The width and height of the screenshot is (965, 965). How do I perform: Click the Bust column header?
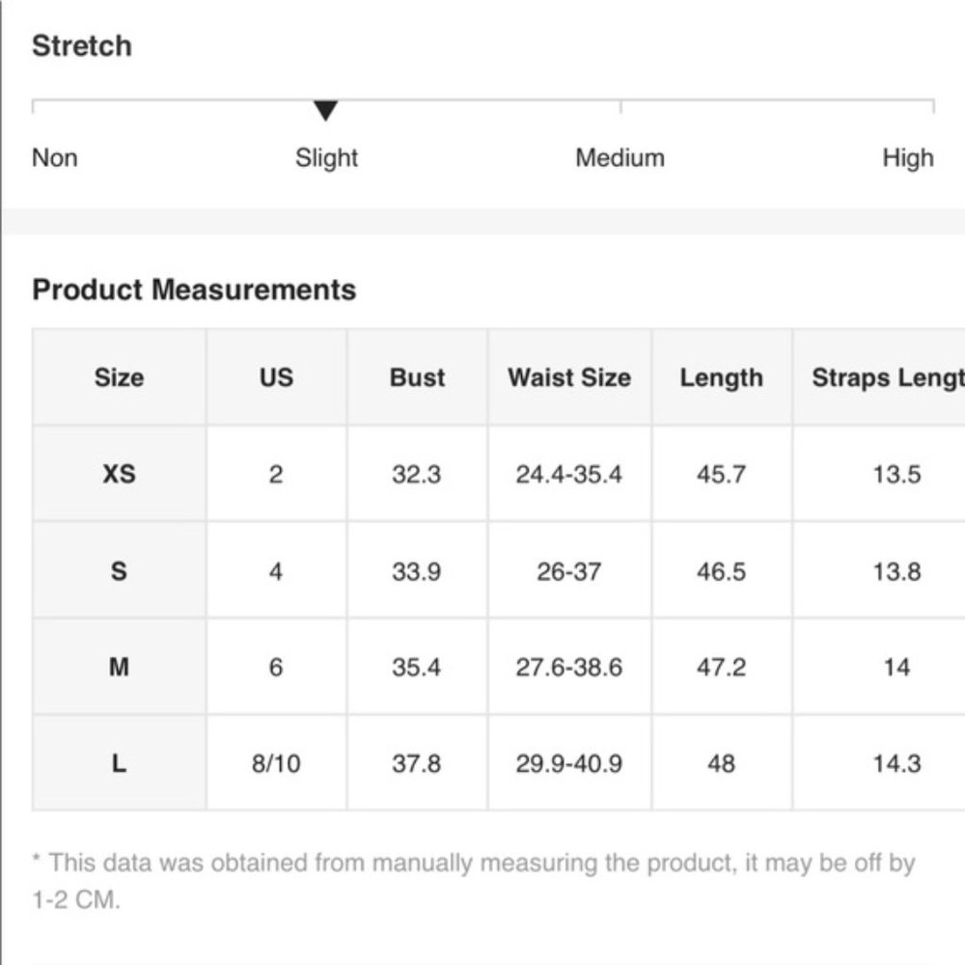[x=417, y=377]
